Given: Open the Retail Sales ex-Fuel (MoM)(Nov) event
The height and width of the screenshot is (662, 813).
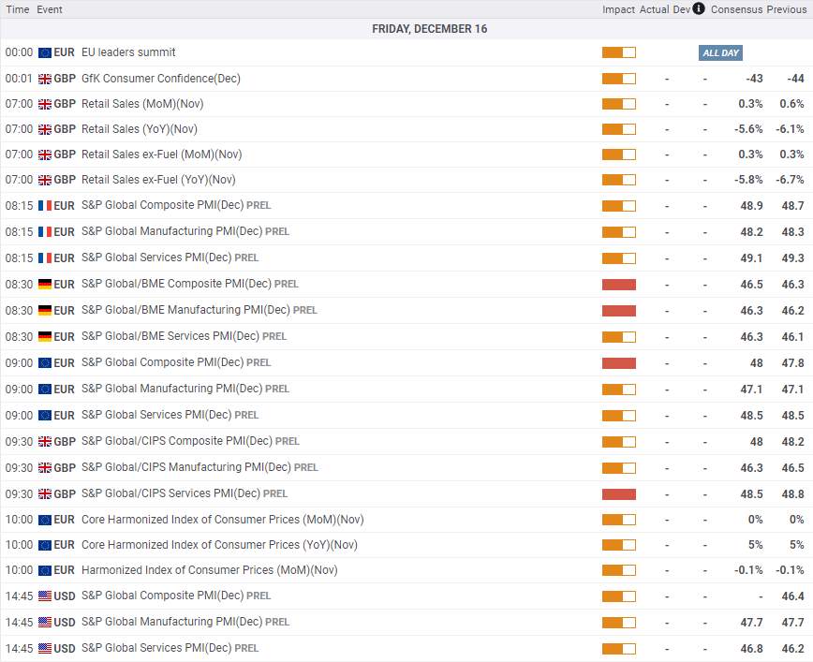Looking at the screenshot, I should [x=161, y=154].
